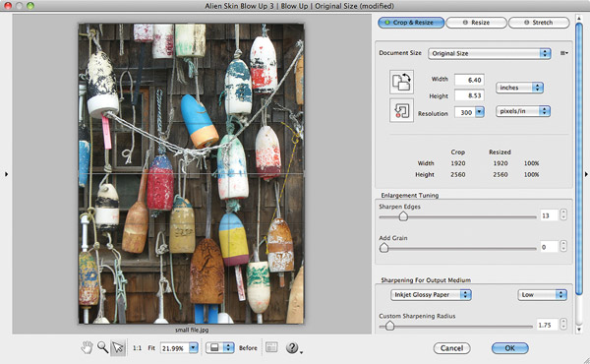Switch to Crop & Resize mode
This screenshot has width=590, height=364.
point(410,23)
